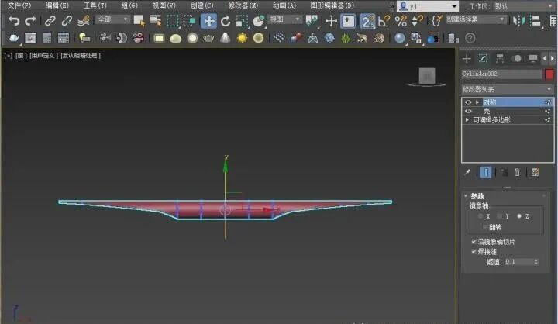Click Use Pivot Point Center icon

312,21
